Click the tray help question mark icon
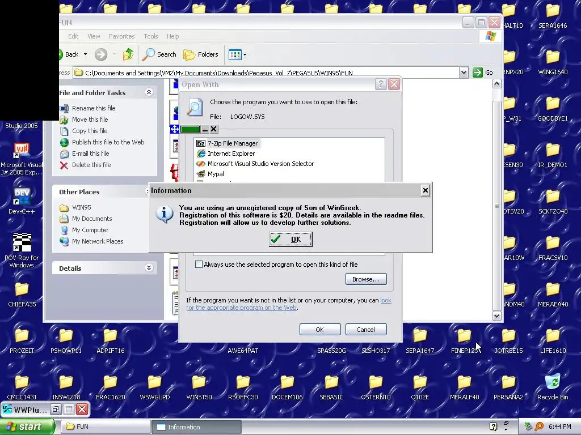The width and height of the screenshot is (581, 435). pyautogui.click(x=493, y=427)
